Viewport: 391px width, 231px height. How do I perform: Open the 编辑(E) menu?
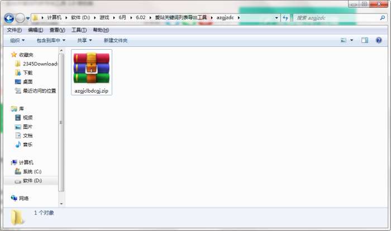[x=36, y=30]
